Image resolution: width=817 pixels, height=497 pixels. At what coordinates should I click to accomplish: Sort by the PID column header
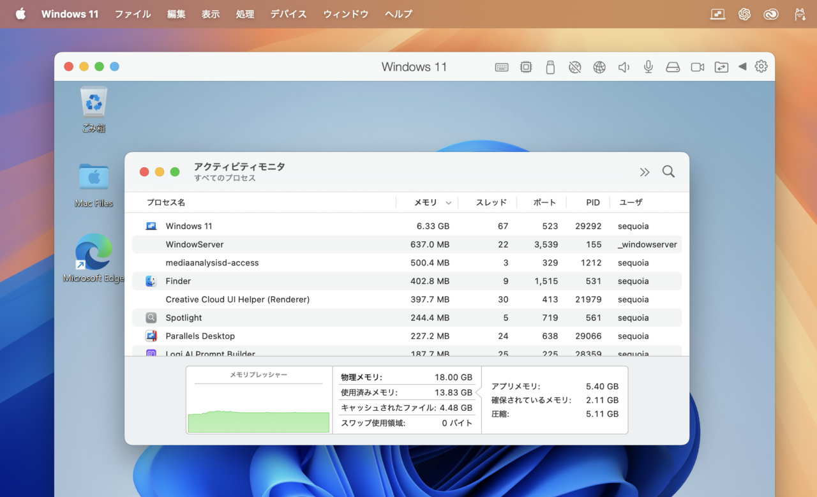pos(593,202)
